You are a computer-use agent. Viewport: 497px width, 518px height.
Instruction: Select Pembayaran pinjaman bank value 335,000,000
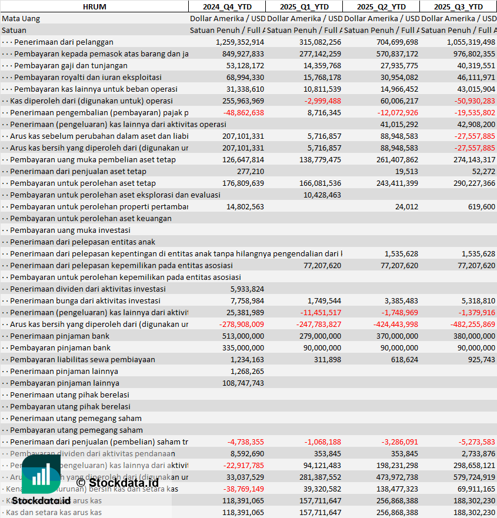(244, 348)
